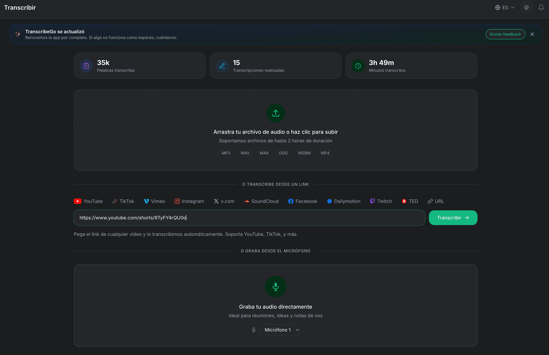549x355 pixels.
Task: Select the Facebook source icon
Action: click(x=291, y=201)
